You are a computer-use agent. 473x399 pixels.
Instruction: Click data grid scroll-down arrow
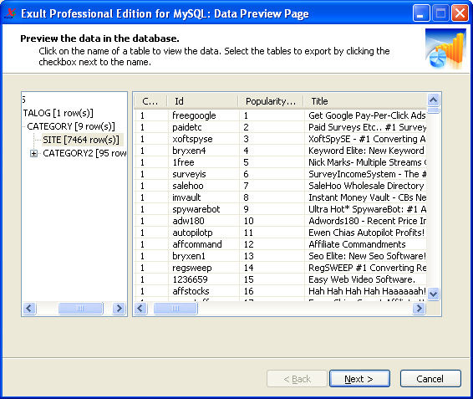pos(434,294)
